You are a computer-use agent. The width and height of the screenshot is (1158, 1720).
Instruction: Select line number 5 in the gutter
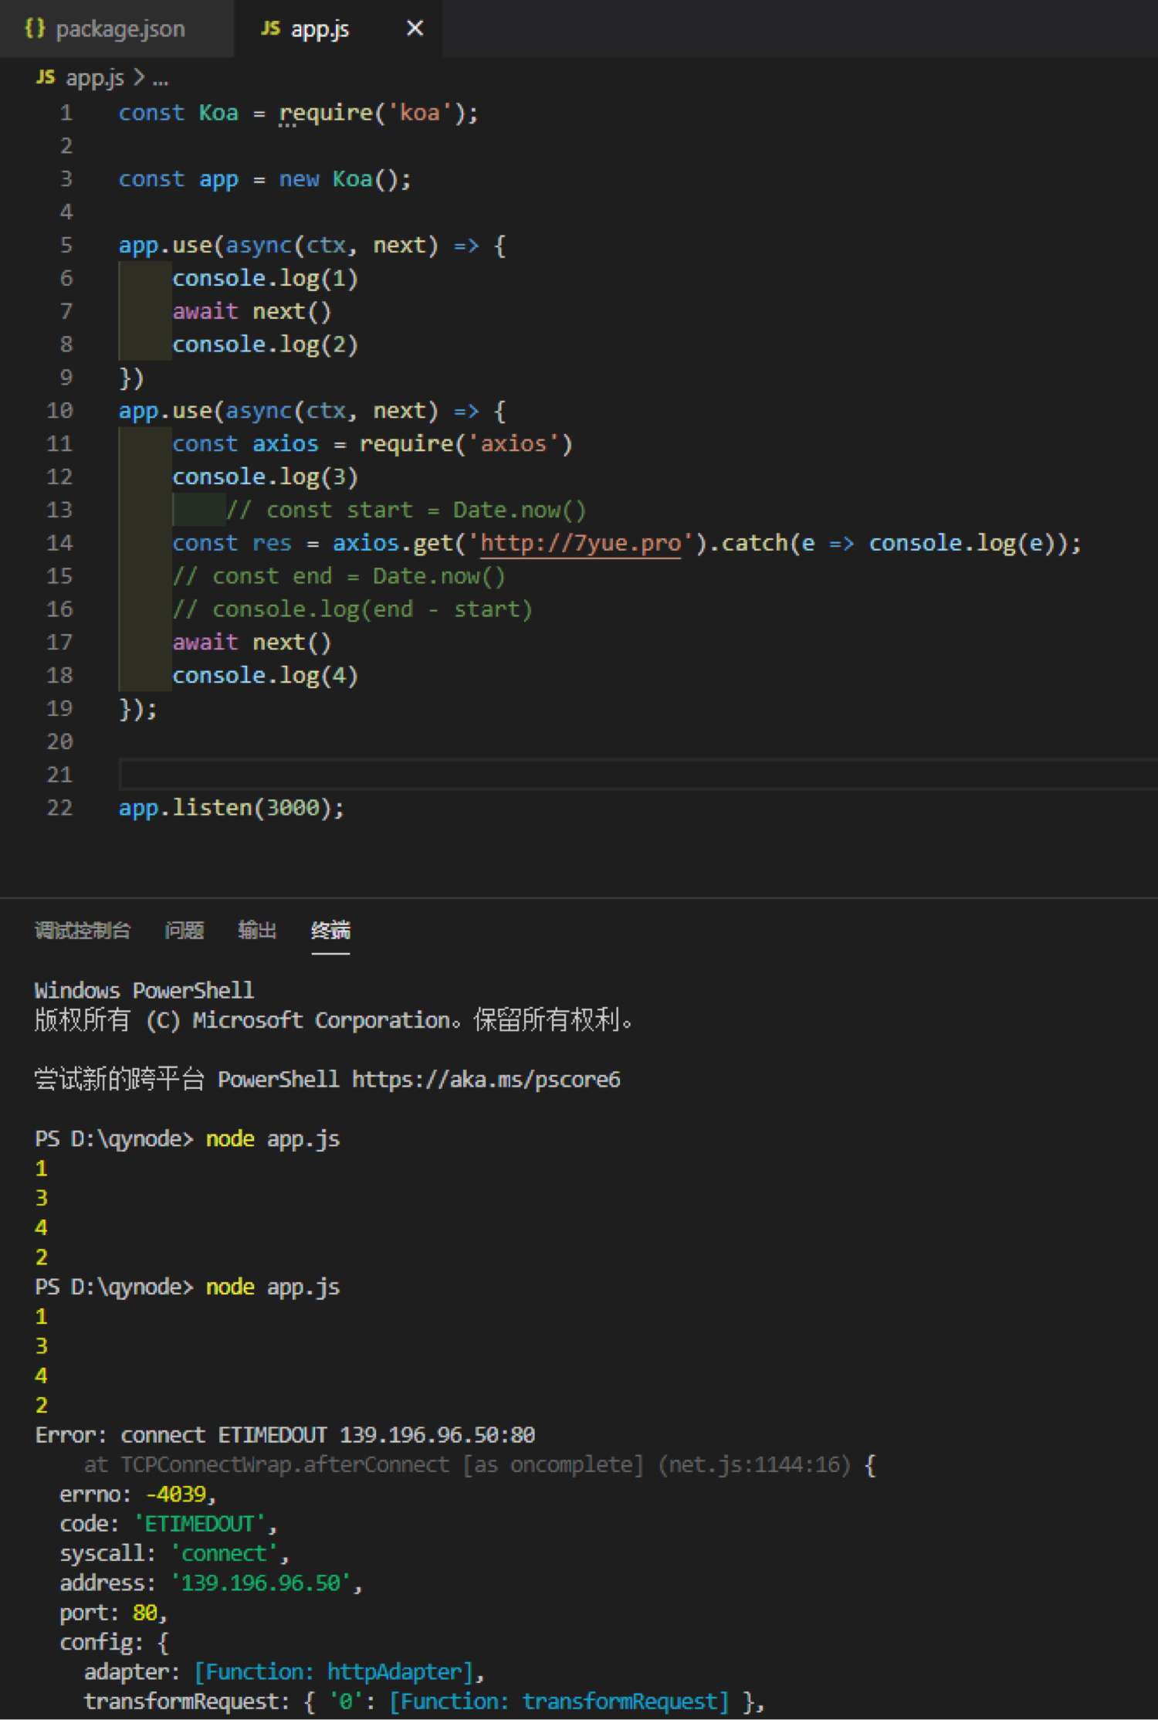point(66,246)
